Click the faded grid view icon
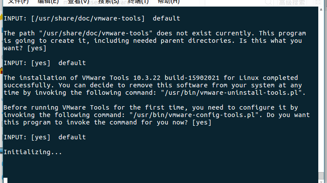327x183 pixels. [x=318, y=2]
